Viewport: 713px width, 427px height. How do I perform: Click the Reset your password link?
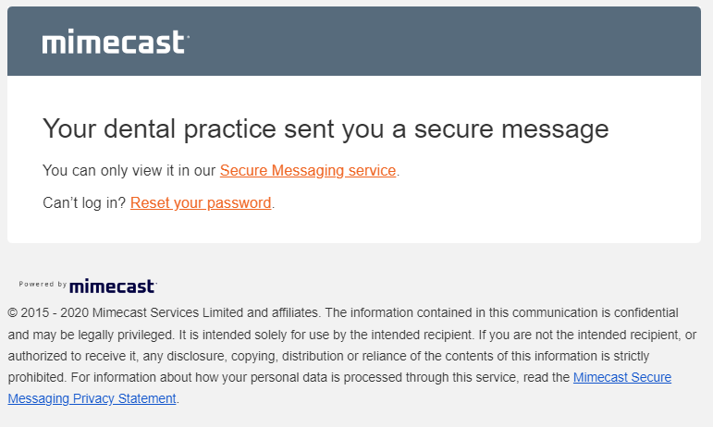click(201, 203)
